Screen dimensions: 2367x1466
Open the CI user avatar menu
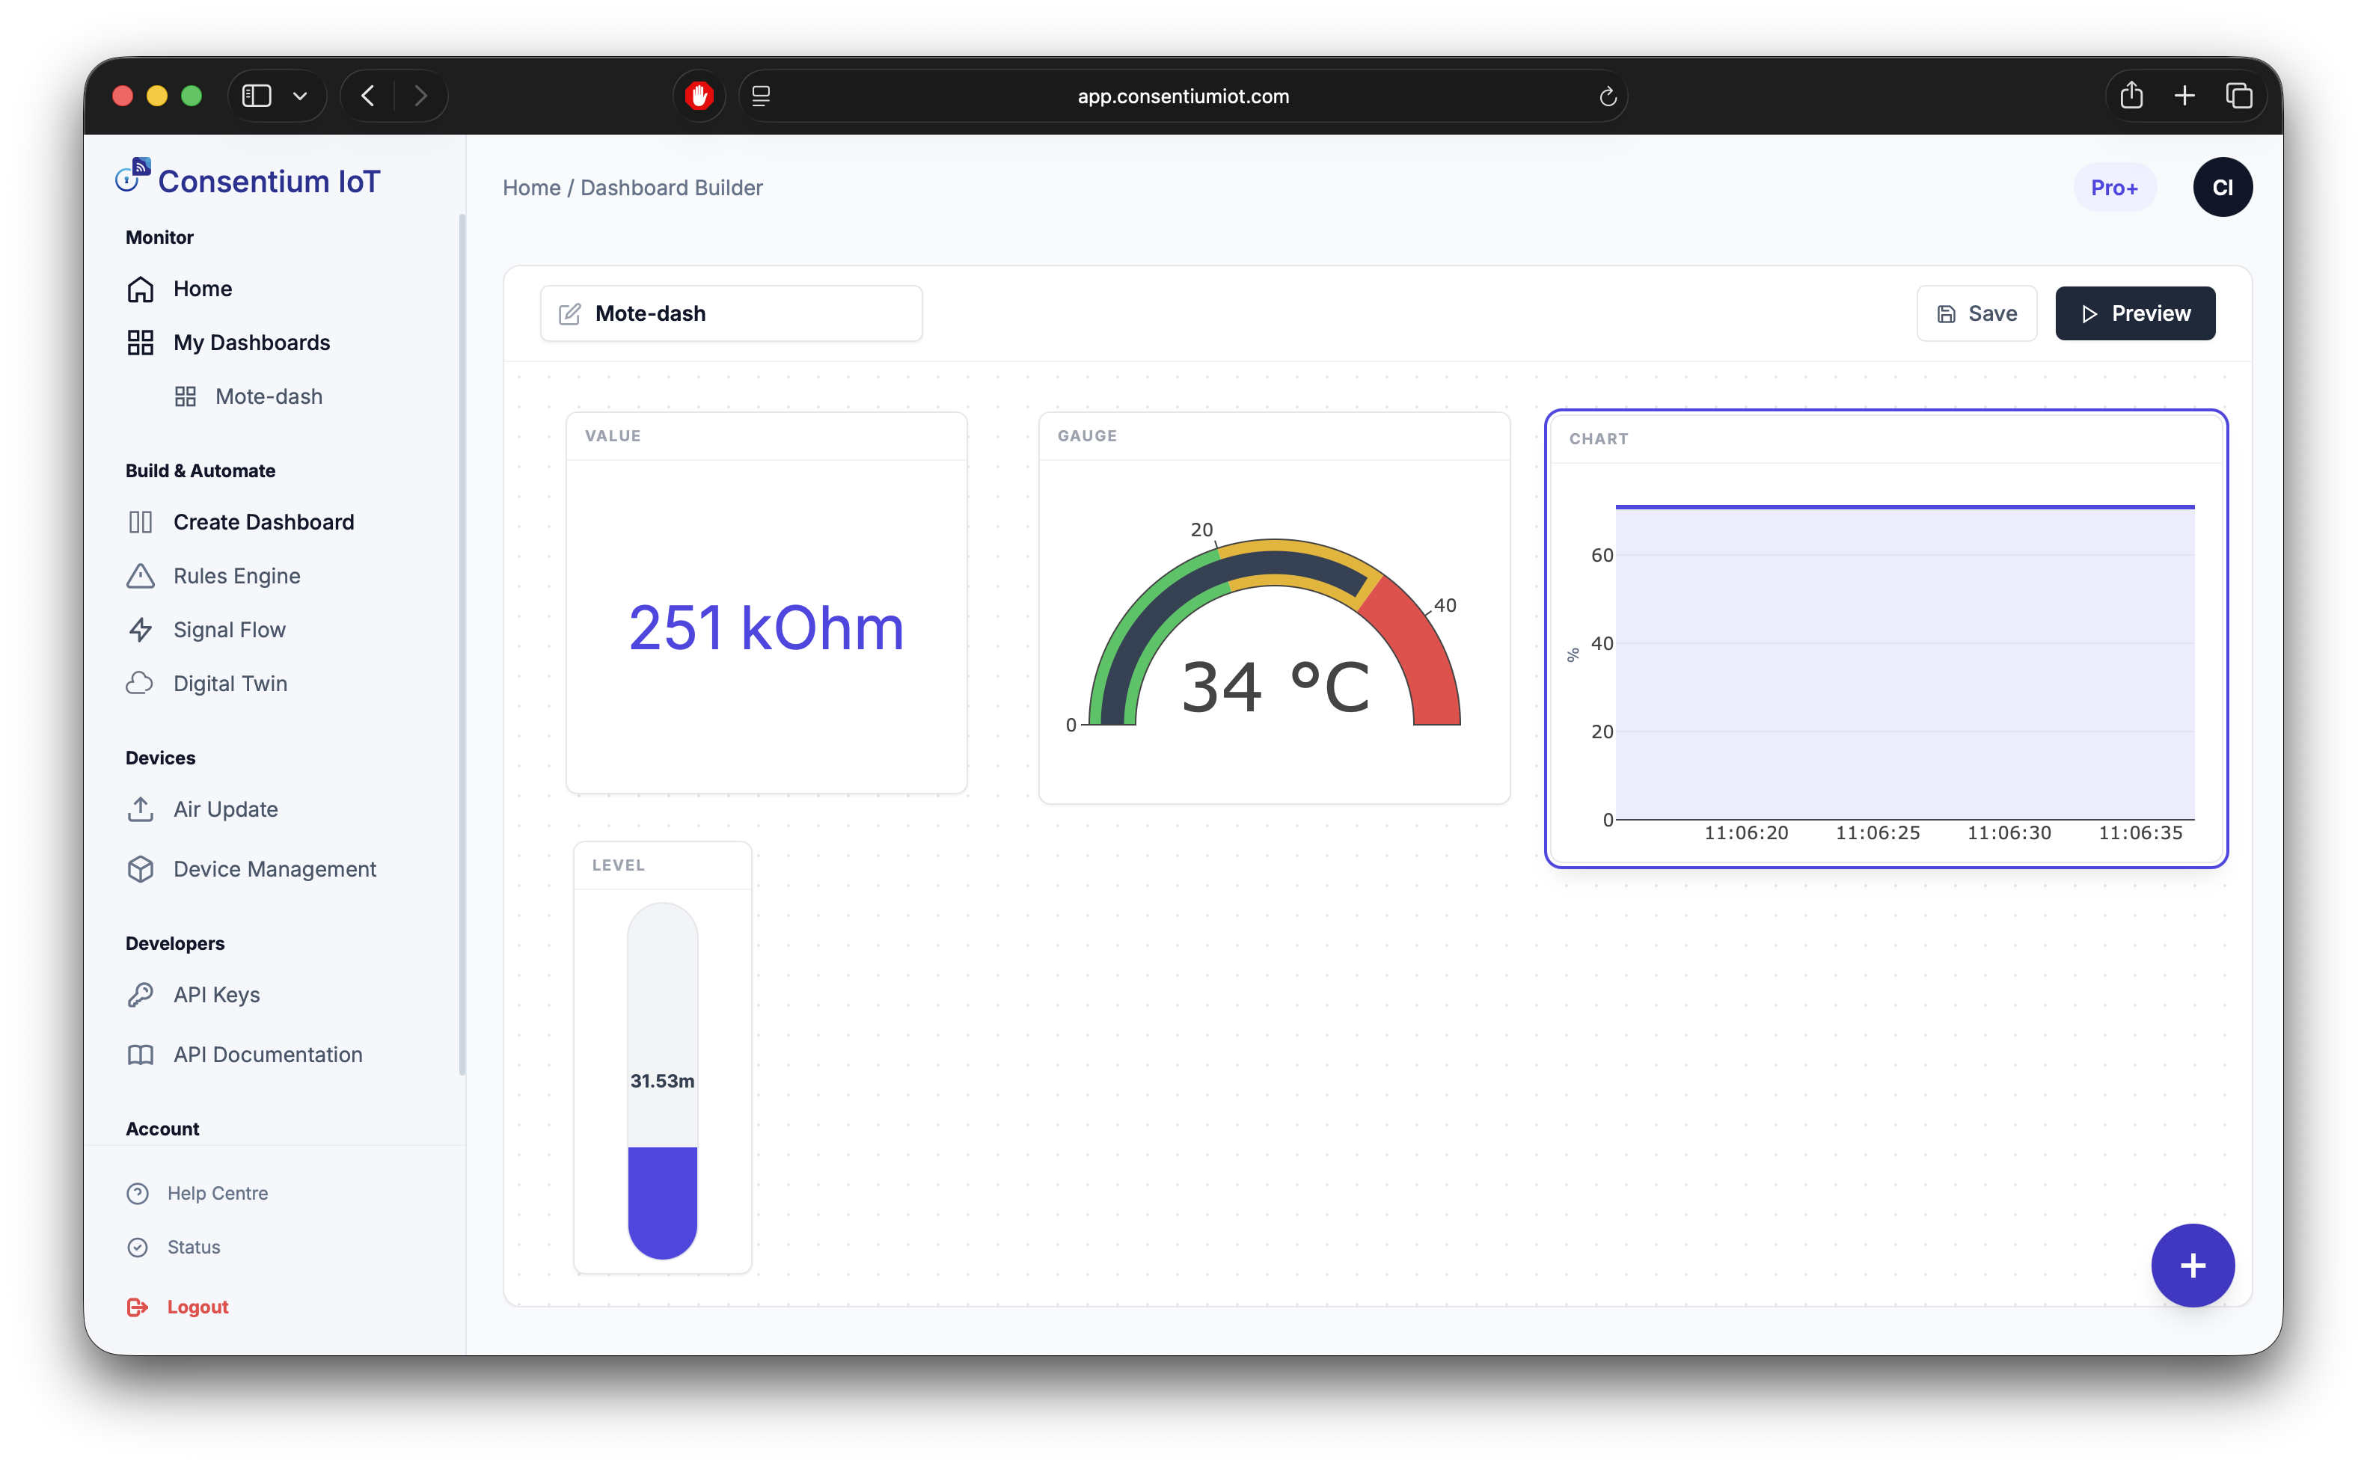(2223, 187)
